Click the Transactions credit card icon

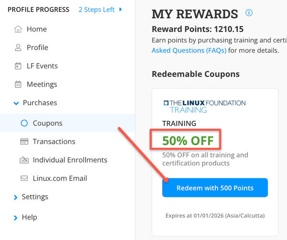24,142
